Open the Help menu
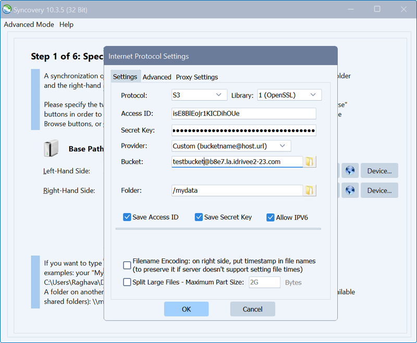417x343 pixels. [66, 25]
